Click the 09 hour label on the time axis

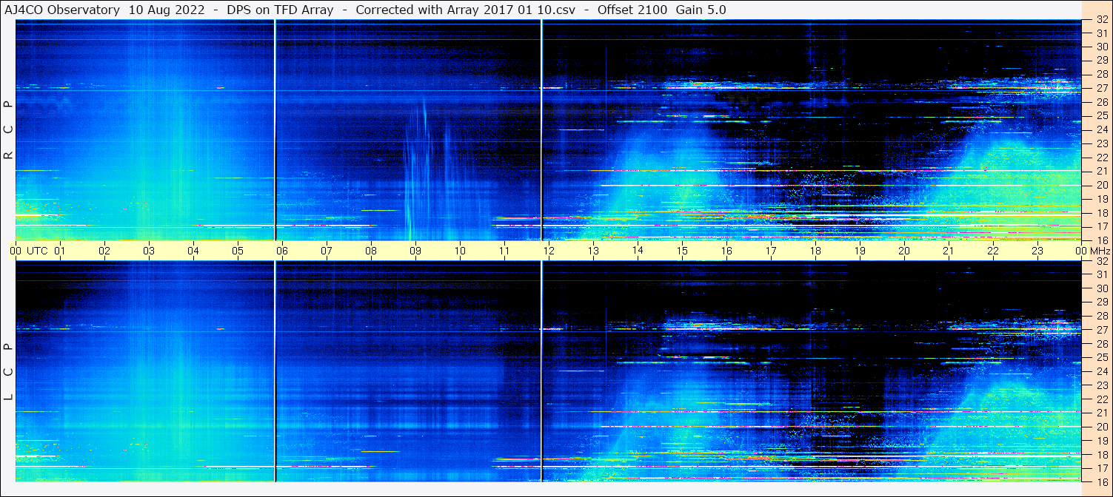coord(415,251)
